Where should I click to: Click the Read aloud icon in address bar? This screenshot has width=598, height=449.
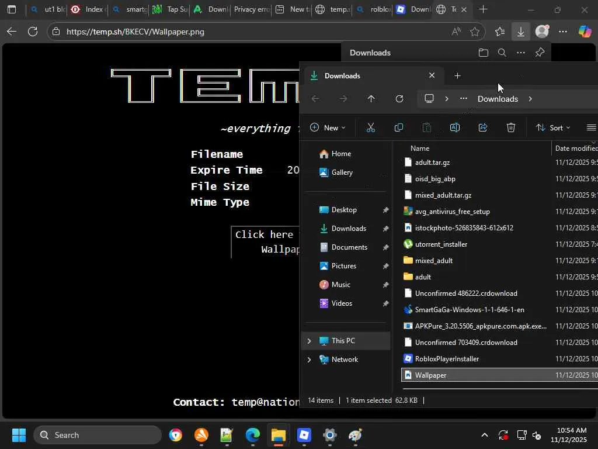tap(456, 32)
